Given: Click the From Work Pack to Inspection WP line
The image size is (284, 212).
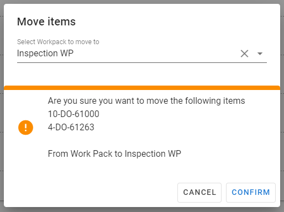Looking at the screenshot, I should 114,153.
